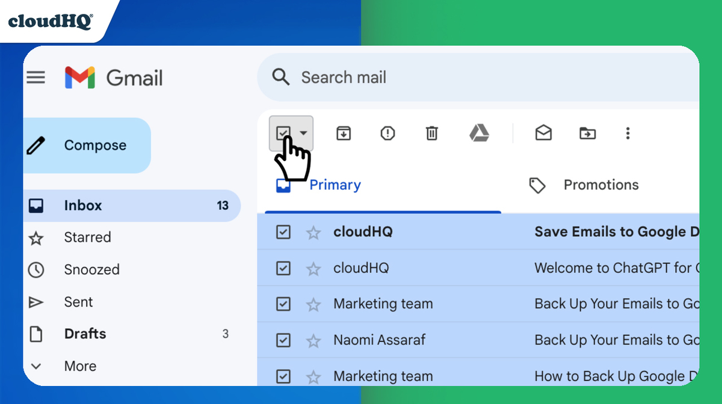
Task: Open the Move to folder icon
Action: coord(587,133)
